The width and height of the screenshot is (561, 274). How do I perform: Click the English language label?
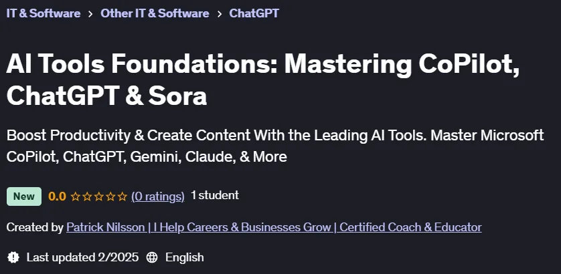[185, 257]
